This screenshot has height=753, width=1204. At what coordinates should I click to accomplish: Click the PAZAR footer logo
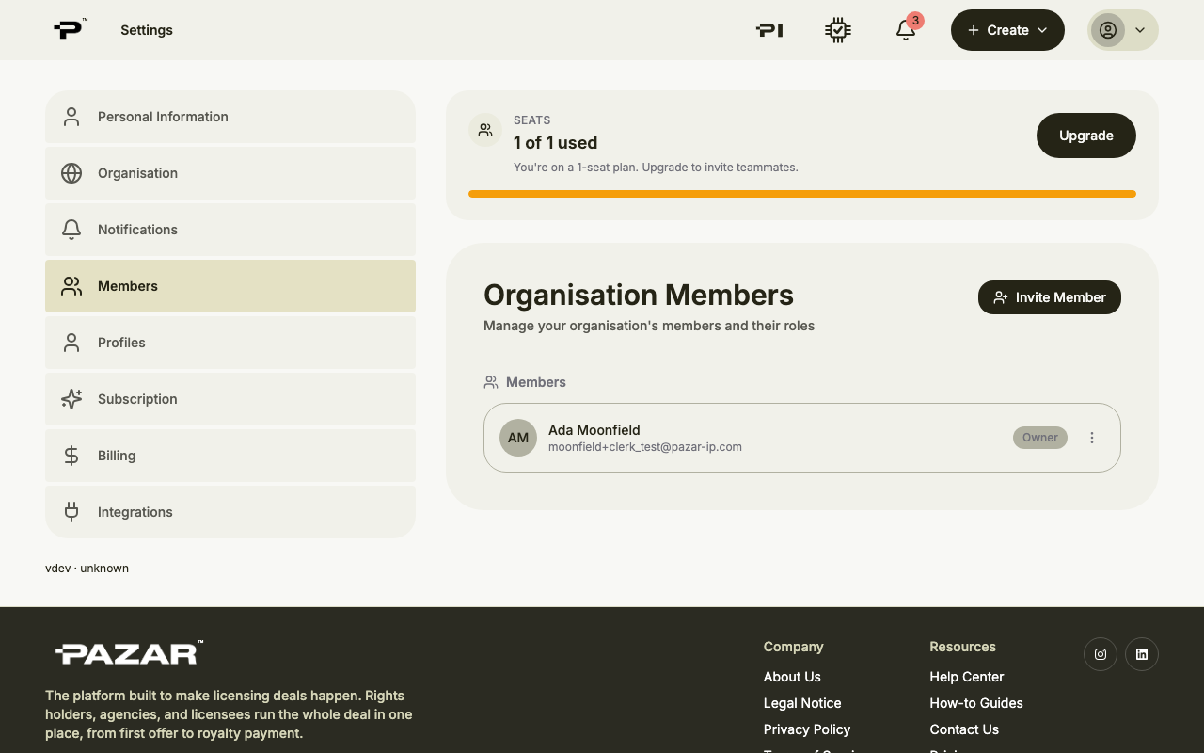coord(129,652)
